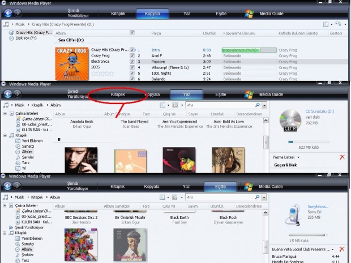Click the Sony Ericsson phone device icon
351x263 pixels.
tap(293, 215)
